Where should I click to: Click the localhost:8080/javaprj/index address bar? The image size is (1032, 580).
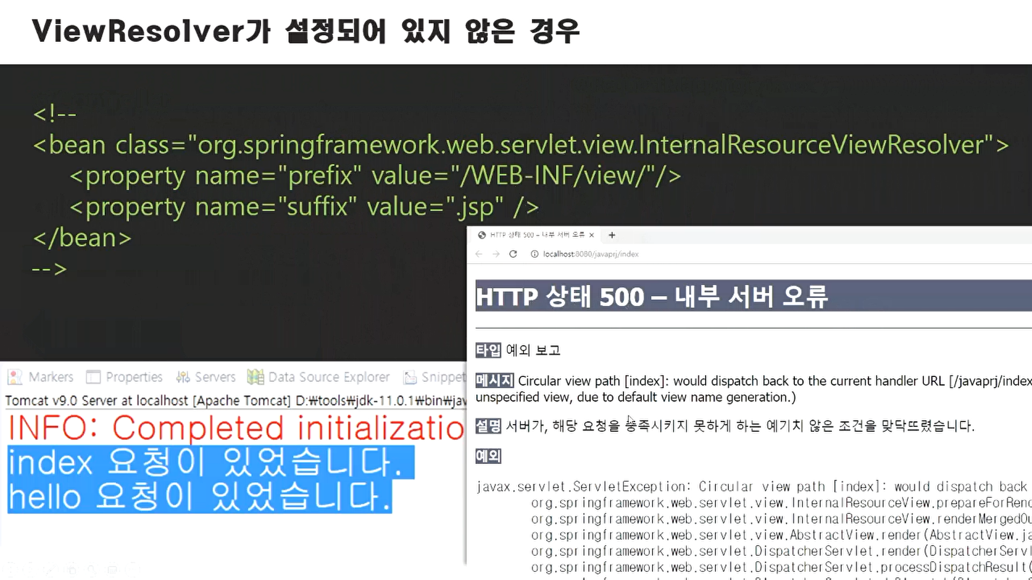click(591, 254)
